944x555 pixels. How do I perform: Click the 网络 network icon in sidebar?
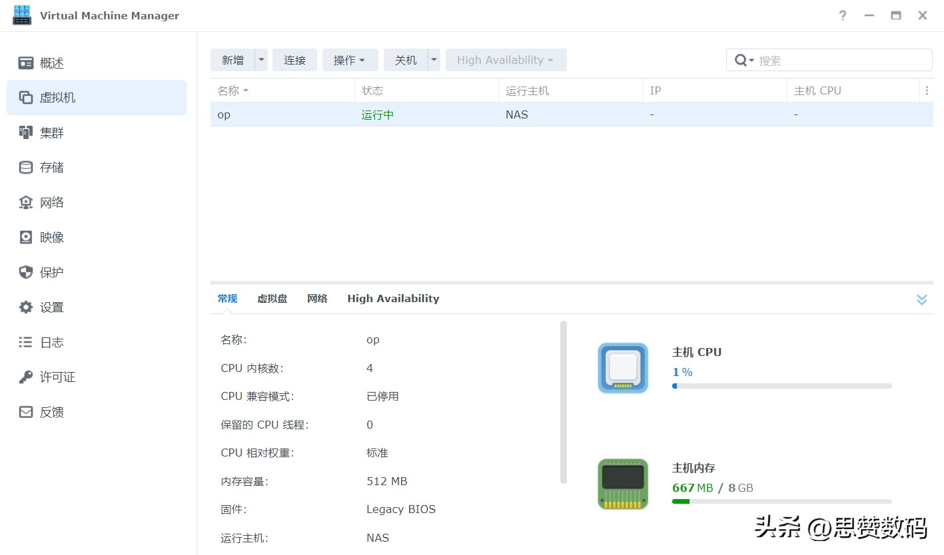click(26, 202)
